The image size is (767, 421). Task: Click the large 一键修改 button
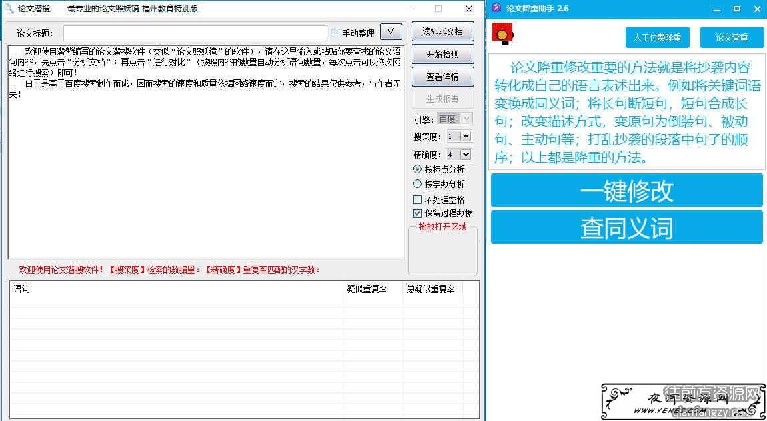626,190
